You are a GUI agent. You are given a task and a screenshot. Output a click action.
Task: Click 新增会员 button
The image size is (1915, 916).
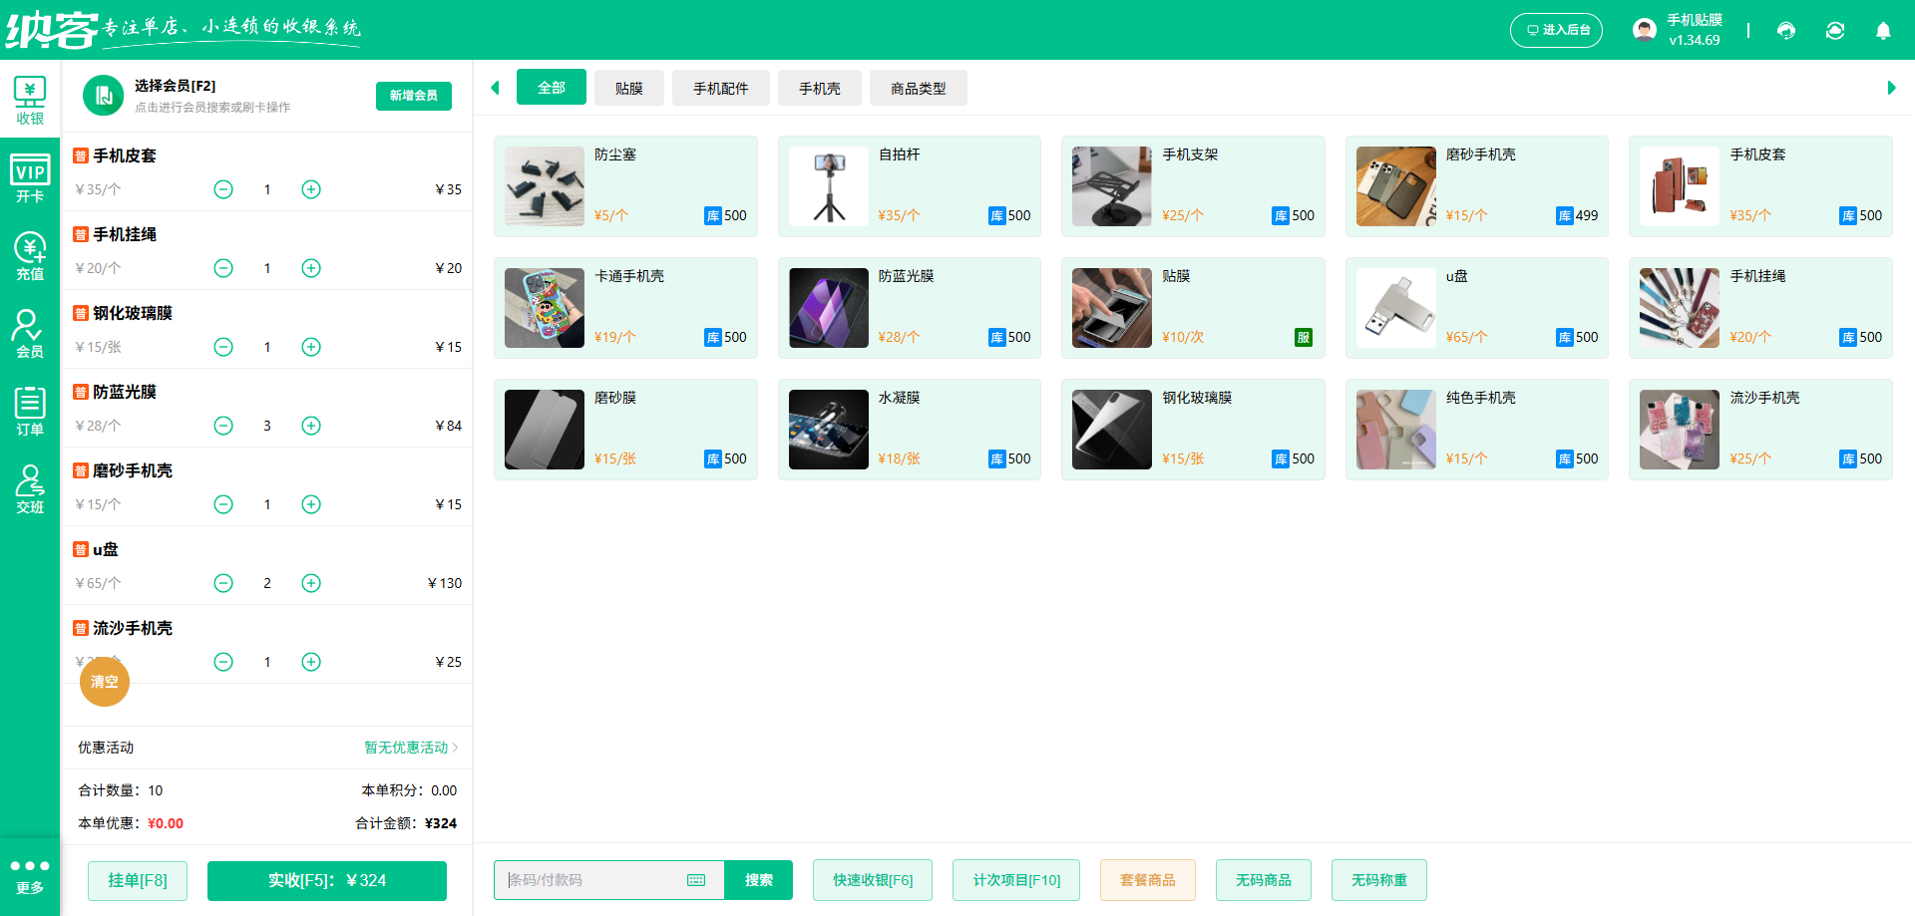click(x=414, y=96)
